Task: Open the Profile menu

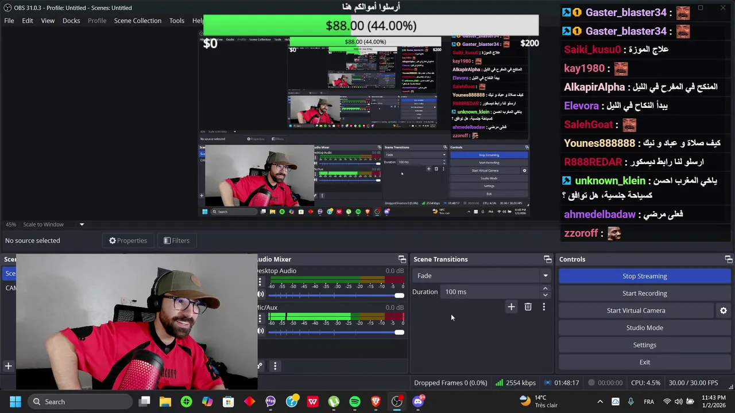Action: coord(97,21)
